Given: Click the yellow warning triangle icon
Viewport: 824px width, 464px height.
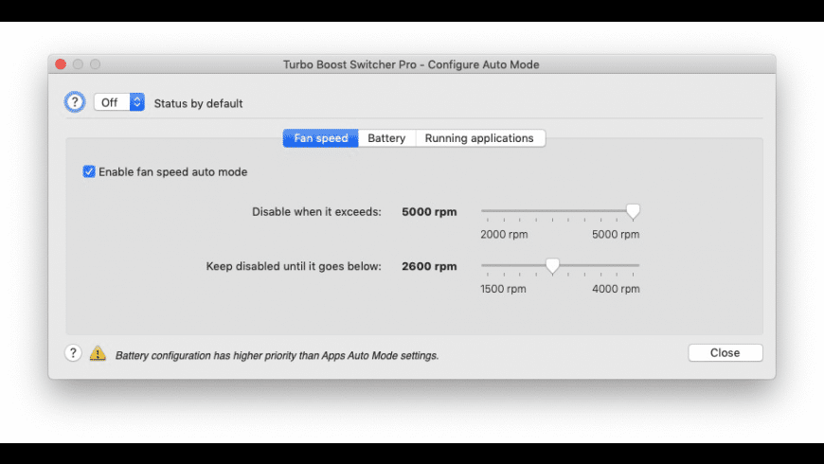Looking at the screenshot, I should tap(98, 353).
